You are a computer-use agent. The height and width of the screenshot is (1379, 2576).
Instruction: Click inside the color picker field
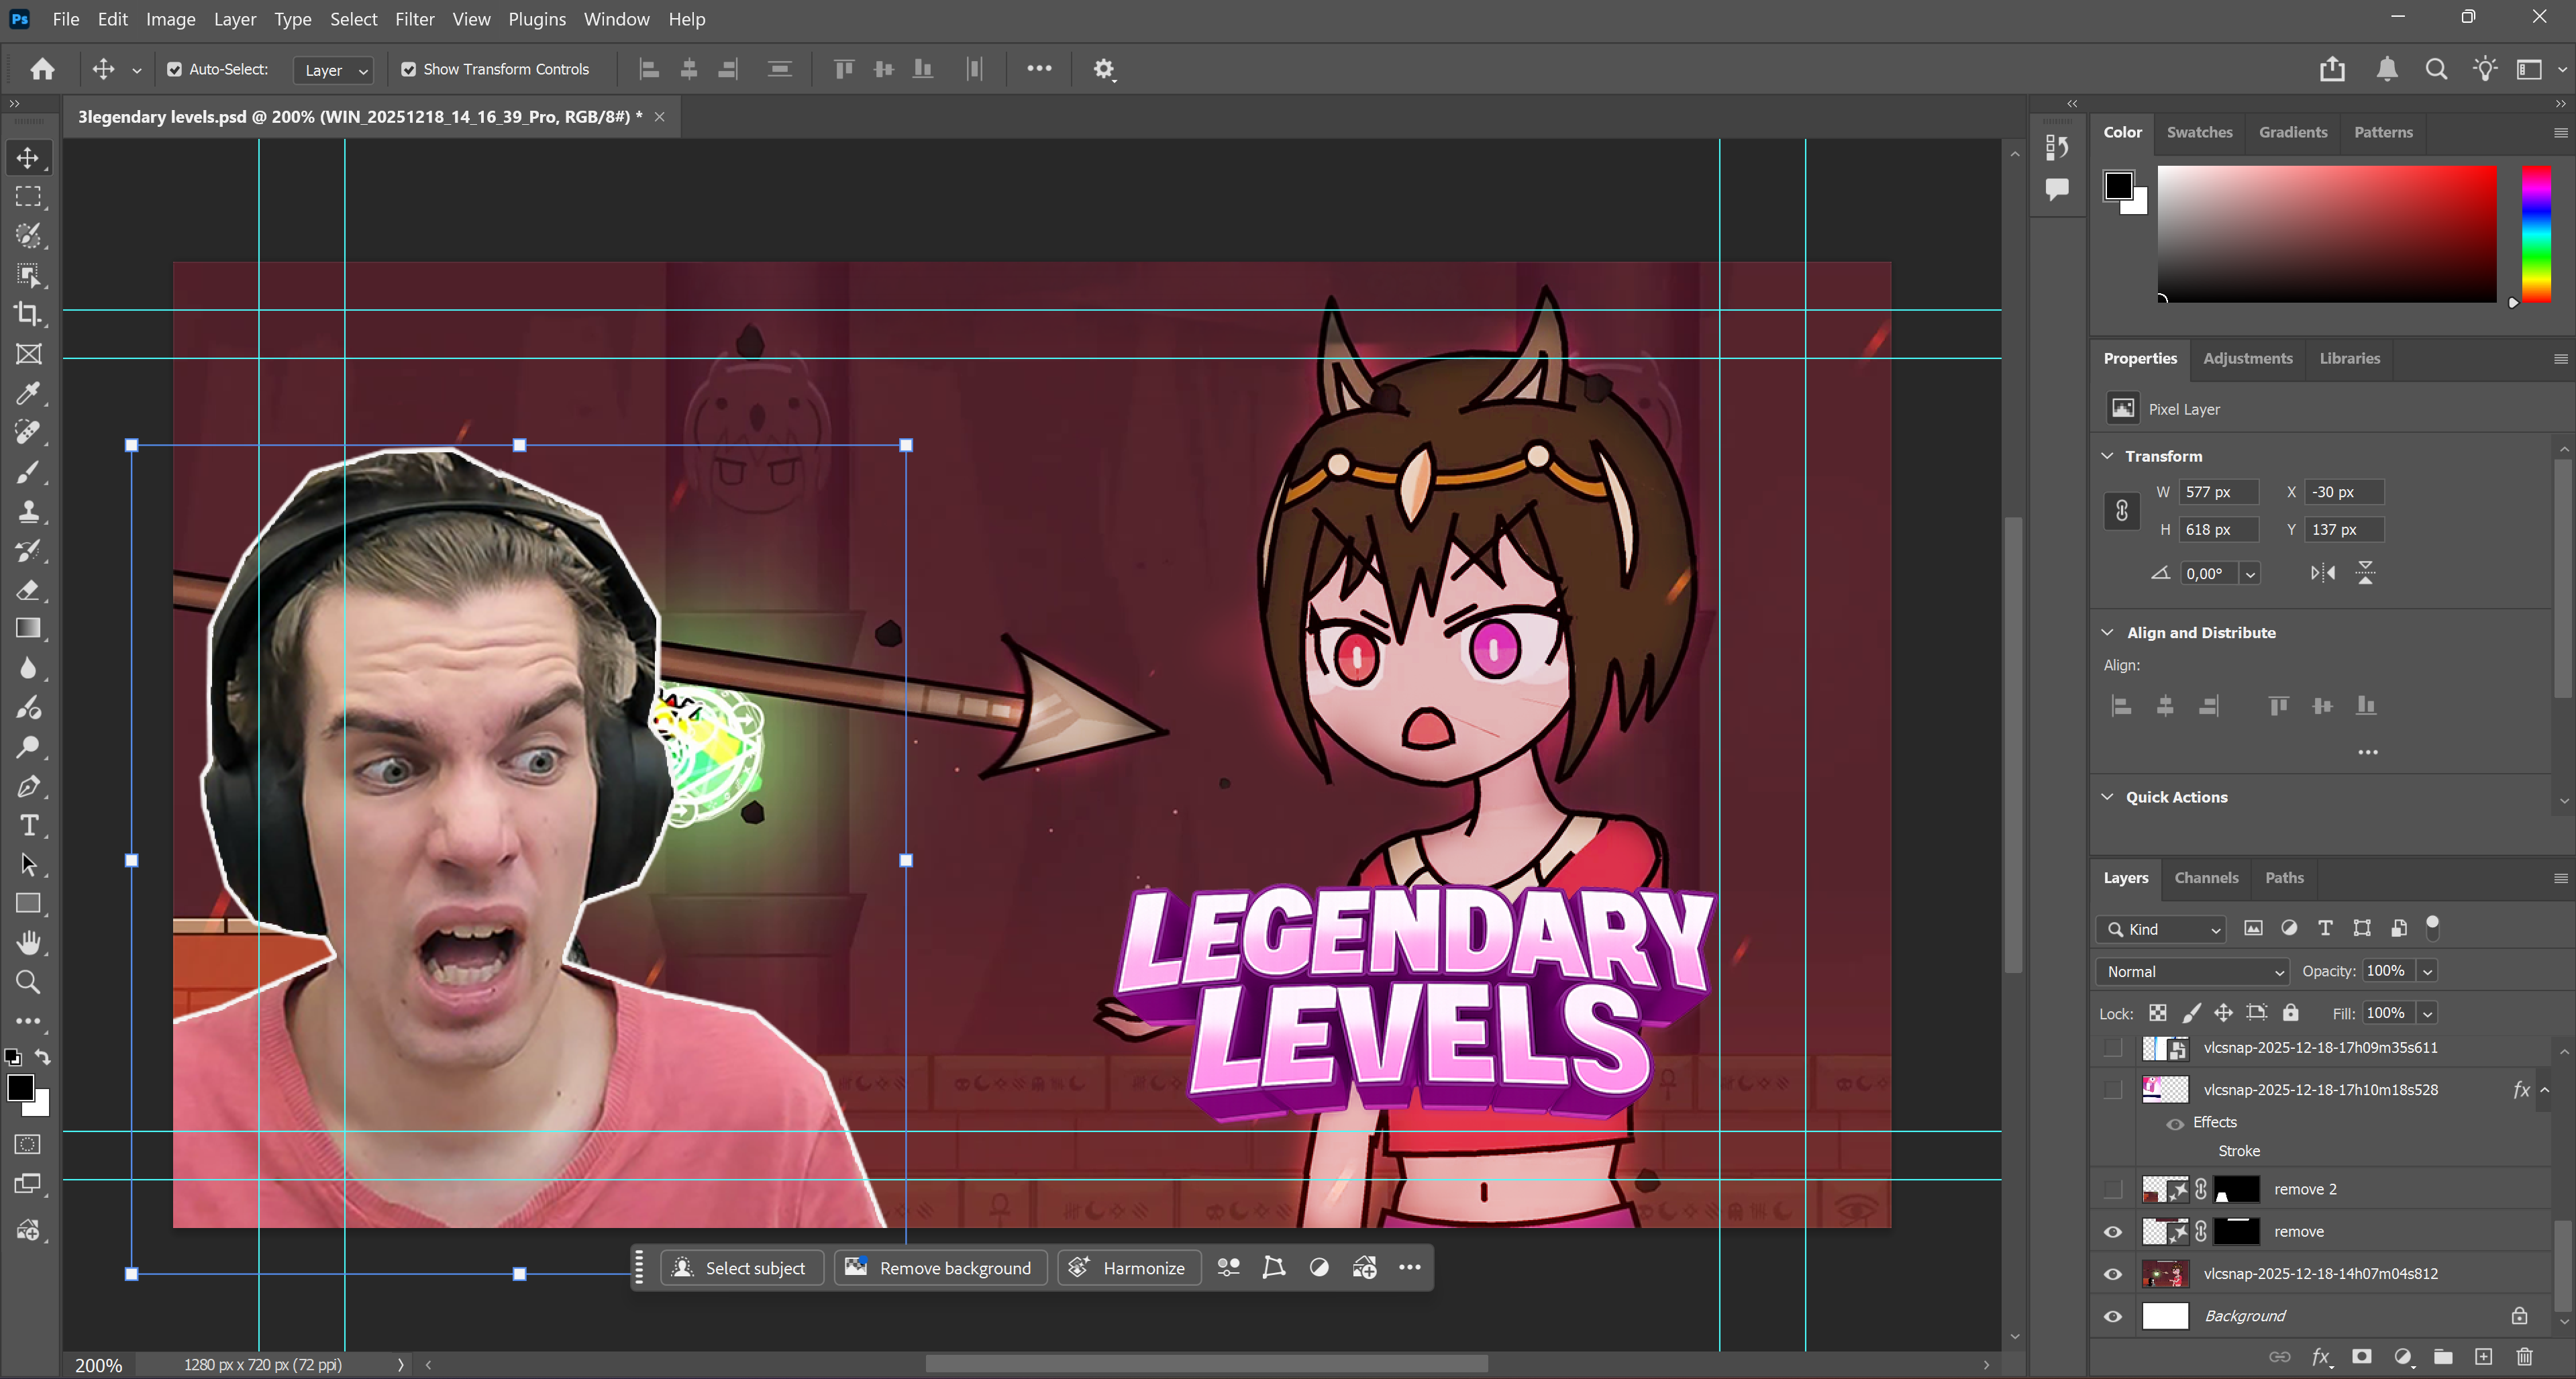pyautogui.click(x=2326, y=234)
